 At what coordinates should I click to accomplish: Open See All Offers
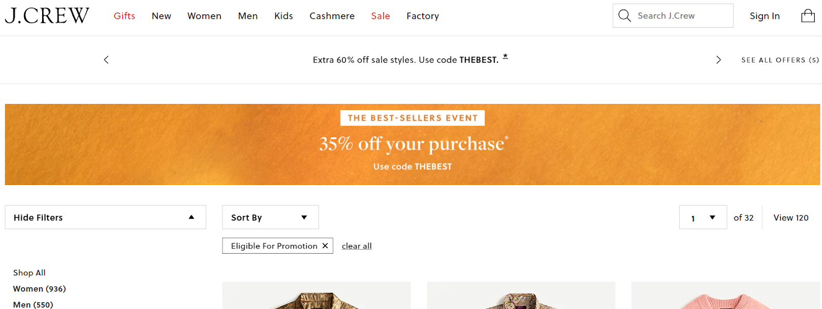780,60
